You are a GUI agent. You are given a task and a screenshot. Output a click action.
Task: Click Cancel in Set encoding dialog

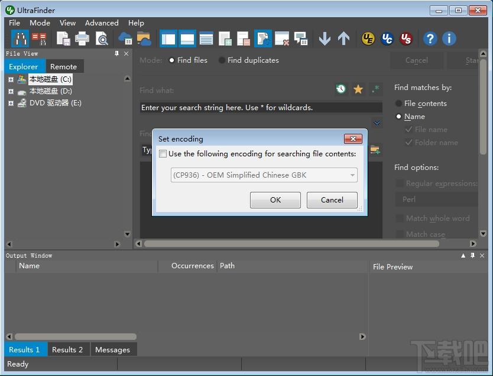[332, 200]
